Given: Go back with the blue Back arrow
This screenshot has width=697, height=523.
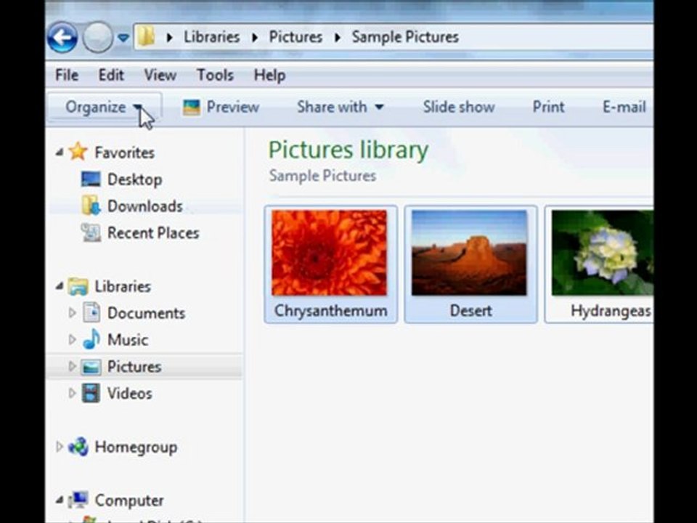Looking at the screenshot, I should pos(62,37).
